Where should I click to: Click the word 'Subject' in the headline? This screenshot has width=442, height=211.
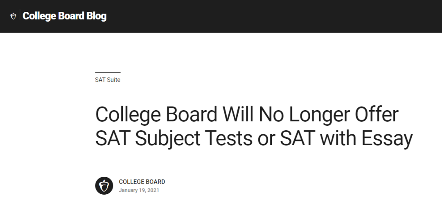(168, 139)
